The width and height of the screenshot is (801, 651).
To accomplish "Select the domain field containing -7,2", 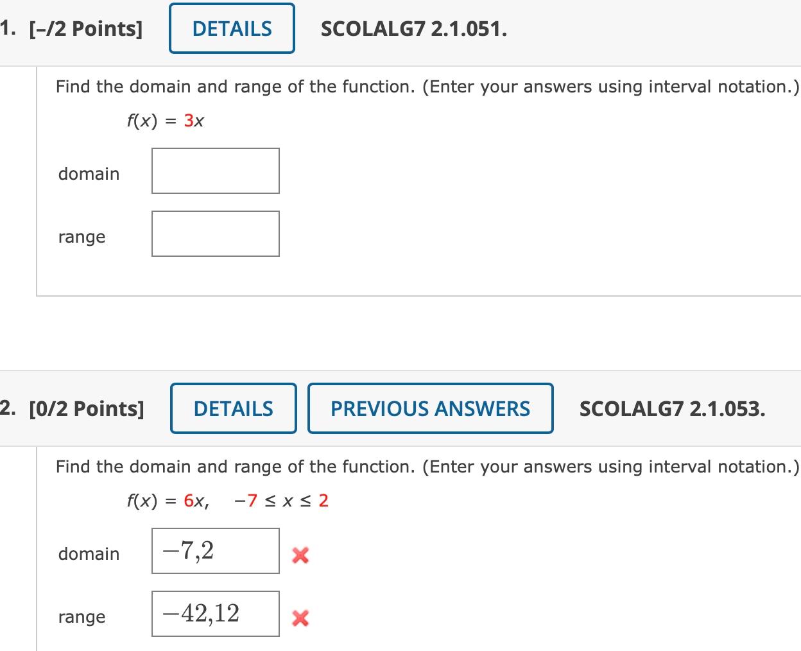I will [215, 551].
